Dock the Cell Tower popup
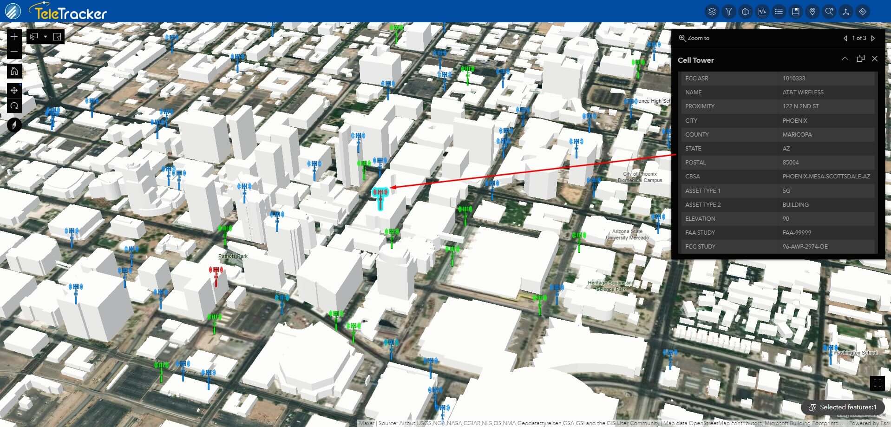 (860, 59)
